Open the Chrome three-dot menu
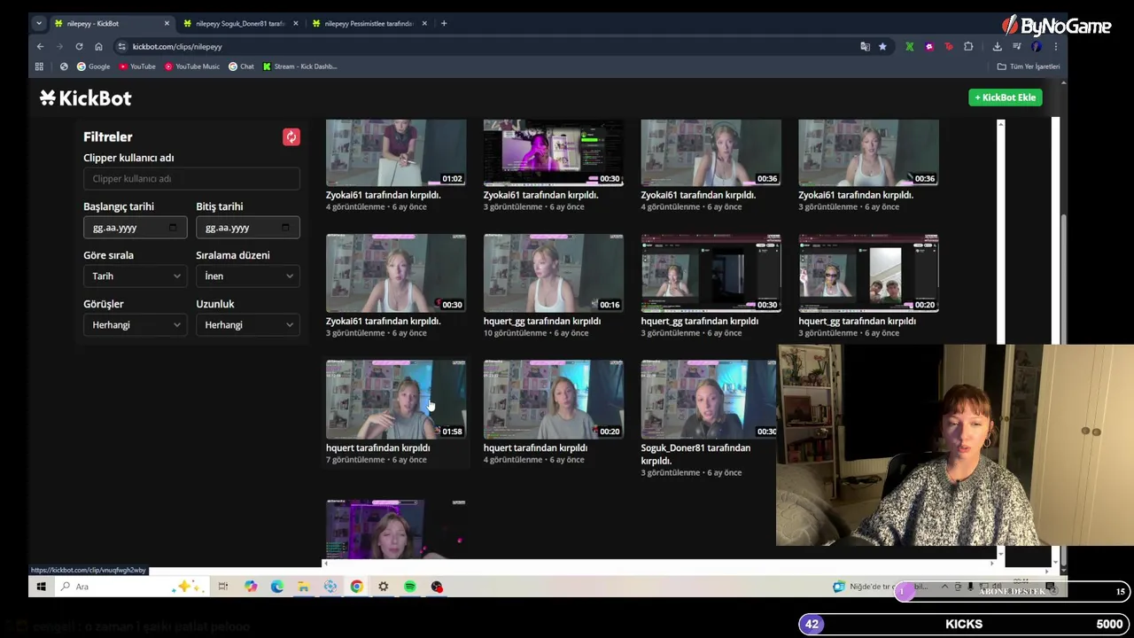 pos(1056,46)
